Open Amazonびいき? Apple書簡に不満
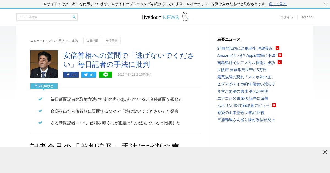 pyautogui.click(x=246, y=55)
